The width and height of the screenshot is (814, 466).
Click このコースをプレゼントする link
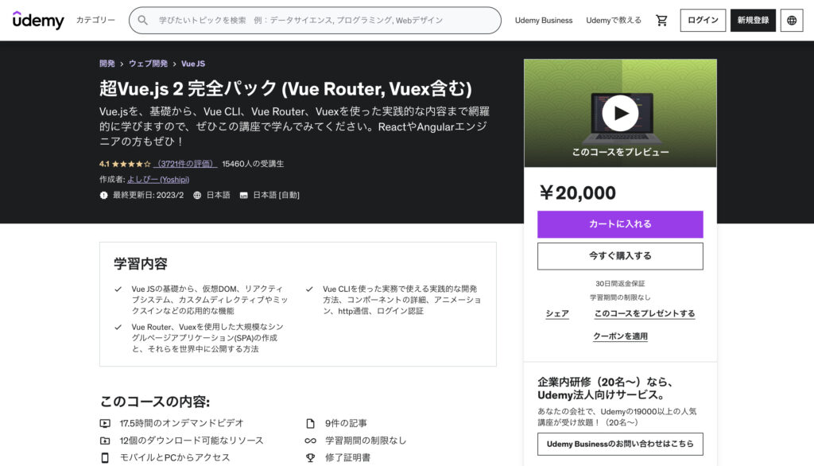coord(644,314)
